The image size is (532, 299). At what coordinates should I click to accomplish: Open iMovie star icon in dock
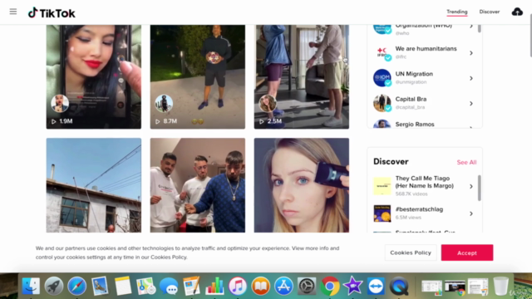[x=352, y=286]
